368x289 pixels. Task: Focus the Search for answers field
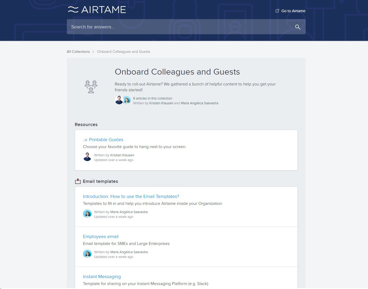tap(186, 27)
